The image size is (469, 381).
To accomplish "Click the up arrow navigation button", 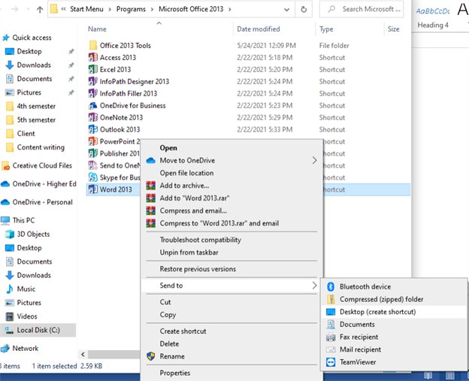I will coord(35,10).
